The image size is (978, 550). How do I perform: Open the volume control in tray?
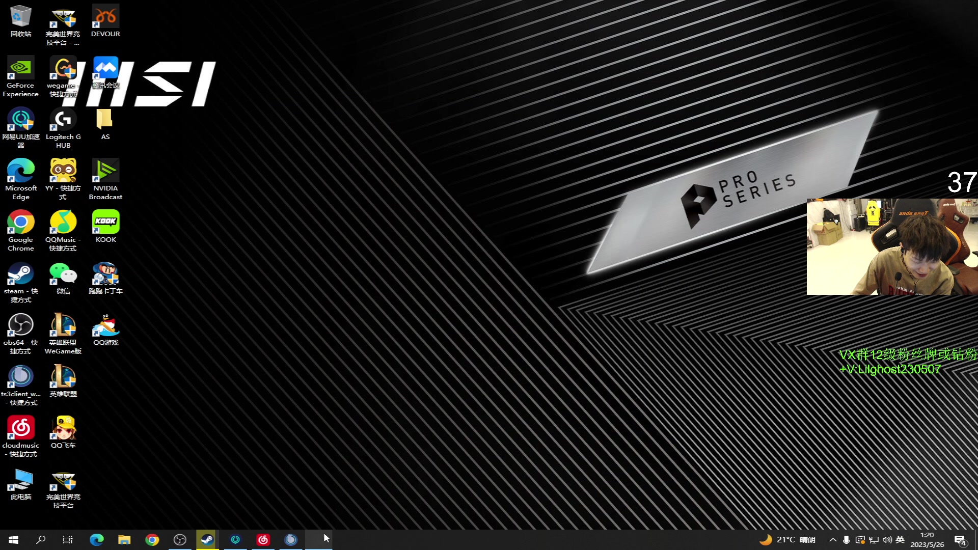point(887,540)
